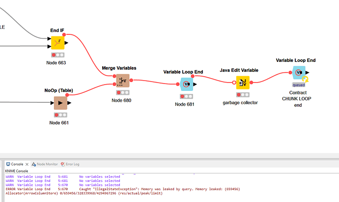This screenshot has width=339, height=202.
Task: Click Node 681 output triangle port
Action: 195,85
